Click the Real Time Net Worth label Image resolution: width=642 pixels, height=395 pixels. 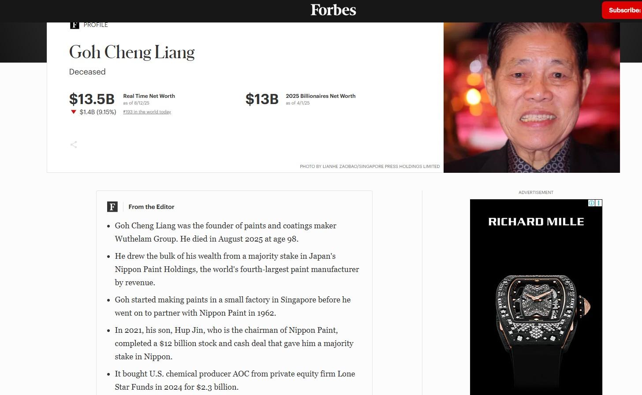(149, 96)
